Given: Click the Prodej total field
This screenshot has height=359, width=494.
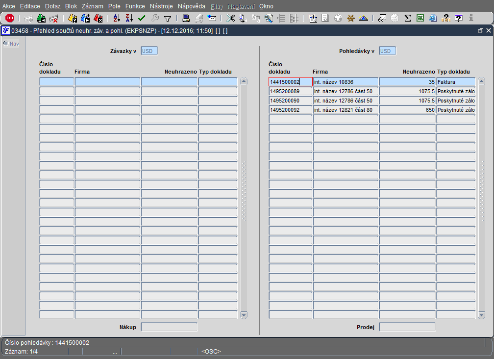Looking at the screenshot, I should click(x=407, y=327).
